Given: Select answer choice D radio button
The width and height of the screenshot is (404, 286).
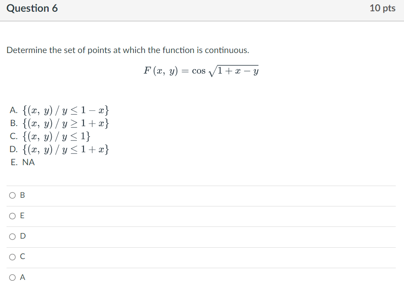Looking at the screenshot, I should click(x=11, y=236).
